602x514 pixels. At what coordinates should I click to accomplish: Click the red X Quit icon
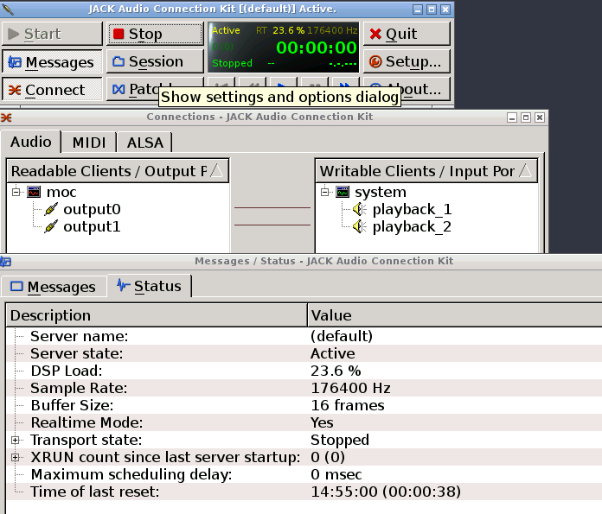point(375,35)
